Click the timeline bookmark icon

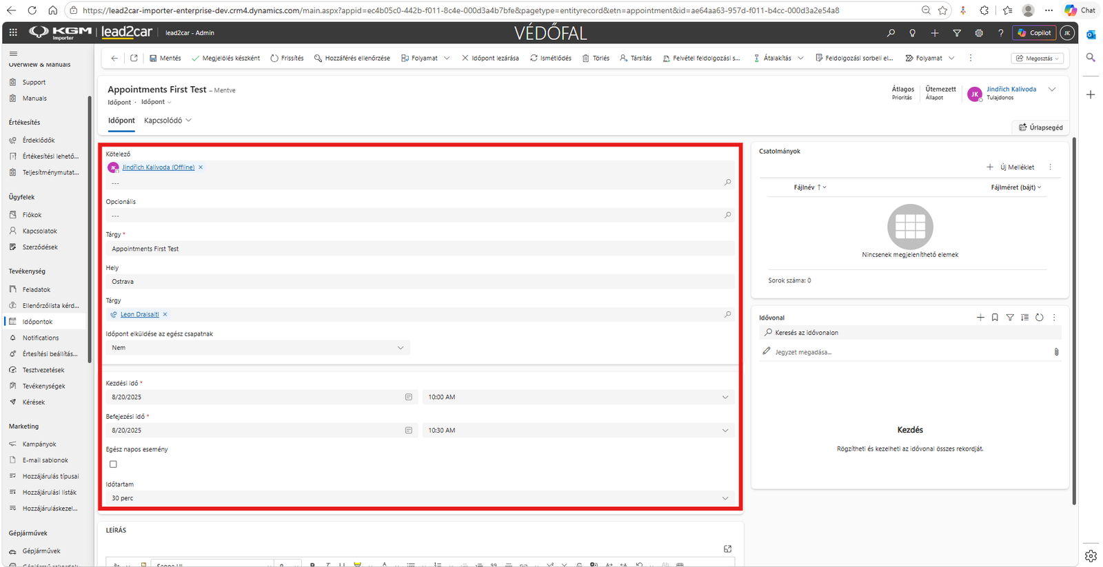pos(995,318)
